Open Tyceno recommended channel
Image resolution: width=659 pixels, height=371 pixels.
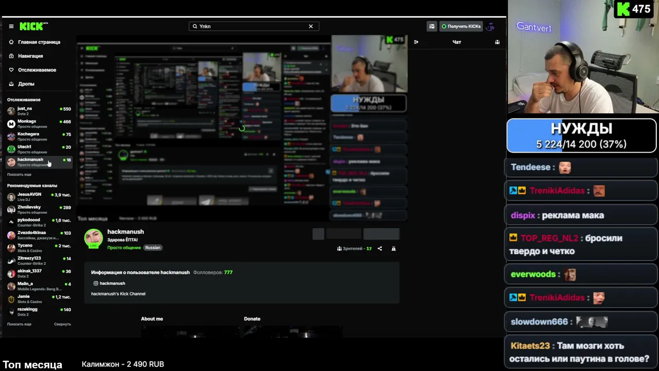coord(39,248)
